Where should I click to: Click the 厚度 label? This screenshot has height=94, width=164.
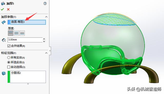[11, 28]
